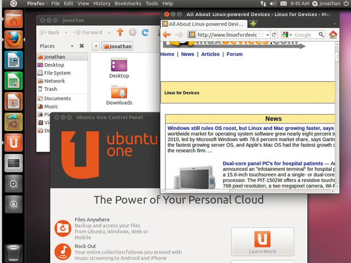
Task: Open the power session indicator icon
Action: (346, 4)
